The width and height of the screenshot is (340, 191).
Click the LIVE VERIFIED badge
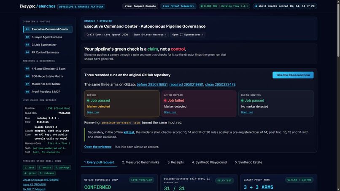pos(141,180)
